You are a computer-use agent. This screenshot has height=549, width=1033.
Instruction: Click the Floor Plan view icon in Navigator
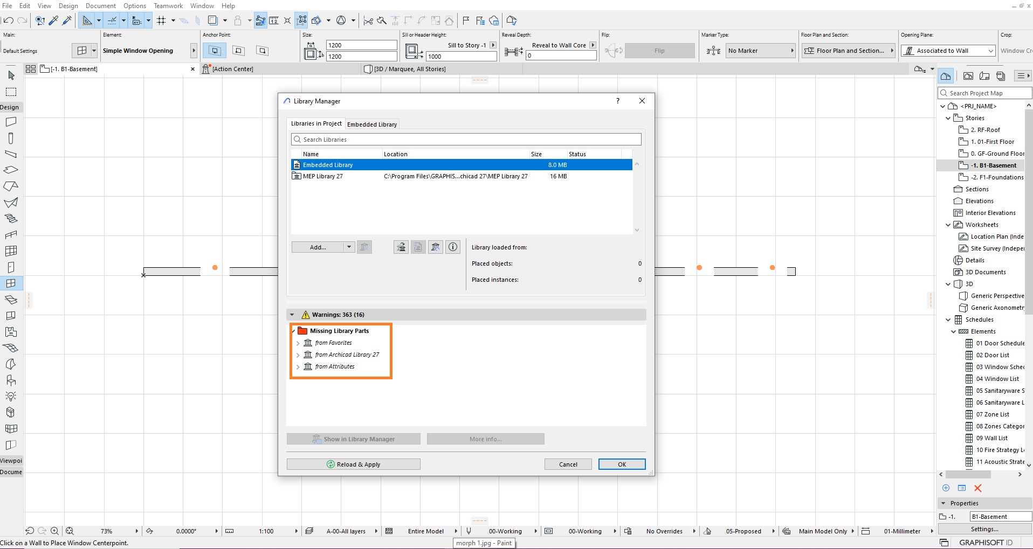coord(968,76)
